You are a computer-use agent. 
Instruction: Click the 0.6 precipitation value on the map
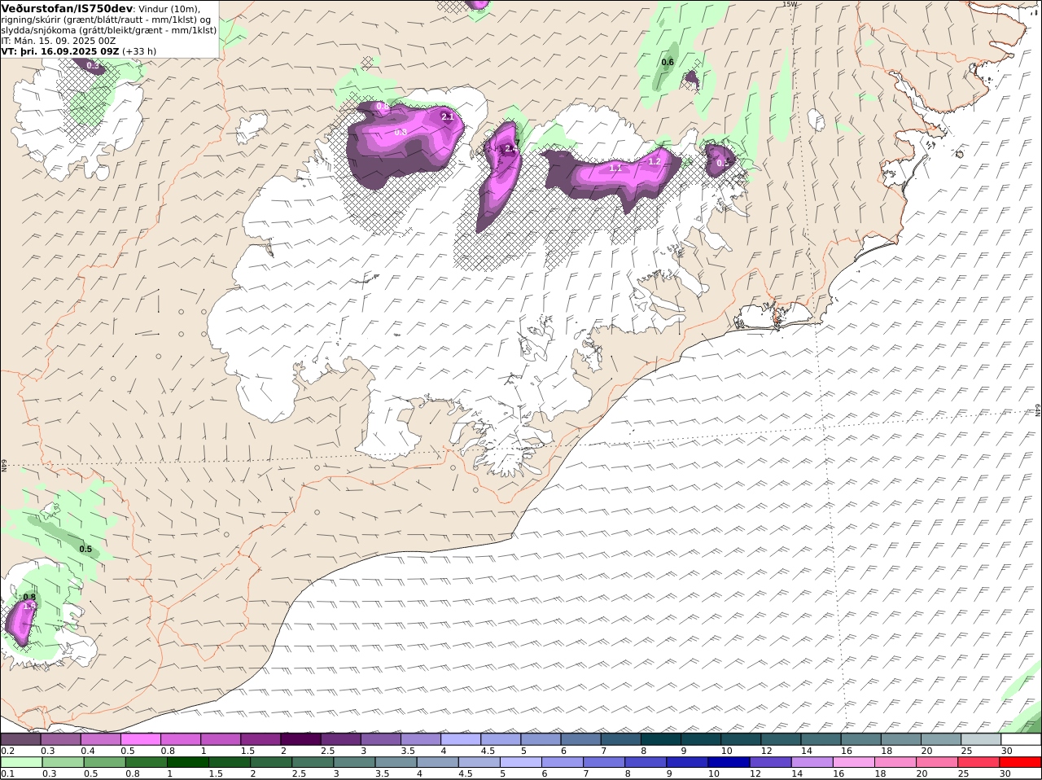668,63
